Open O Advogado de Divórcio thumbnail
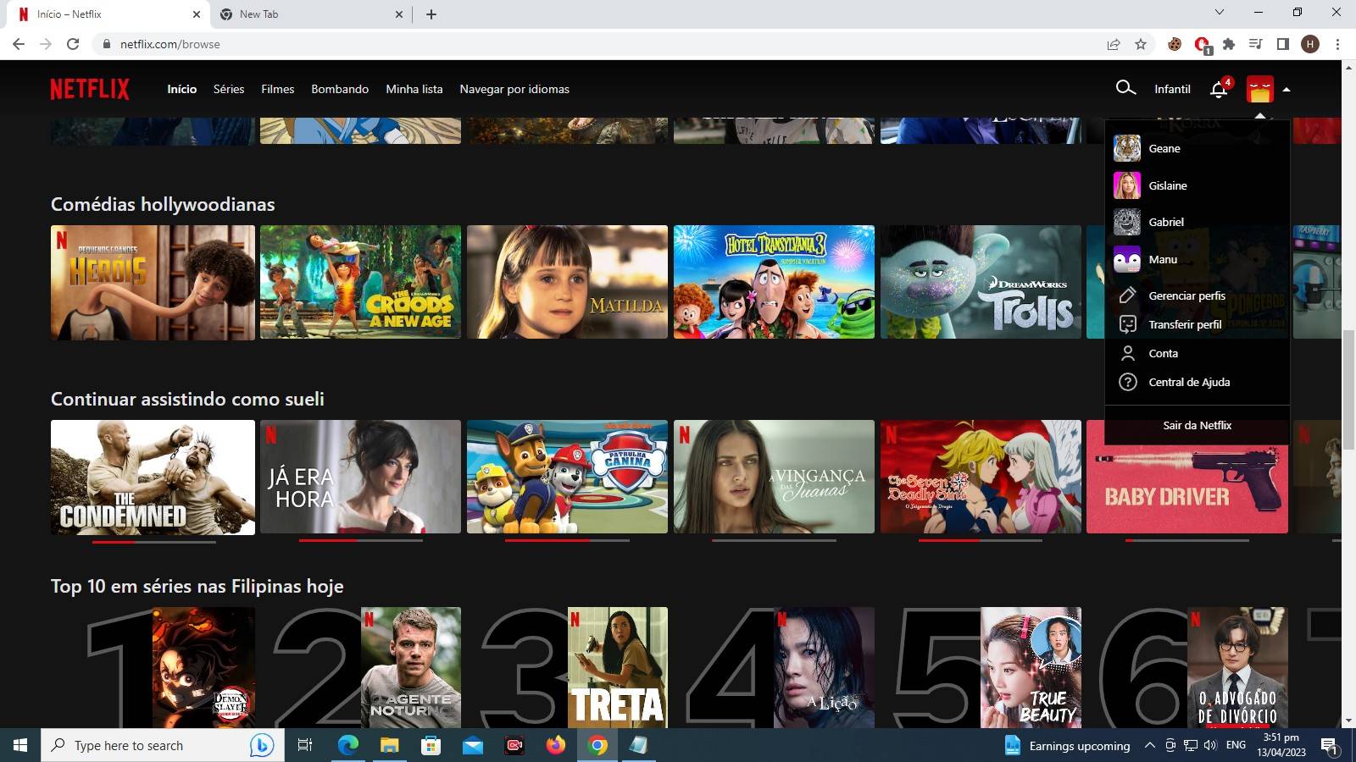Image resolution: width=1356 pixels, height=762 pixels. click(1237, 667)
